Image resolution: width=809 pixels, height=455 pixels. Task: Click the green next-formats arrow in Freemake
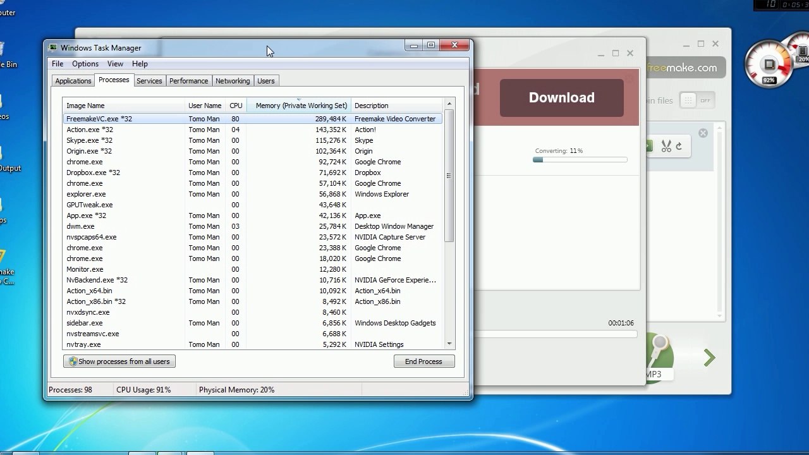(x=710, y=358)
